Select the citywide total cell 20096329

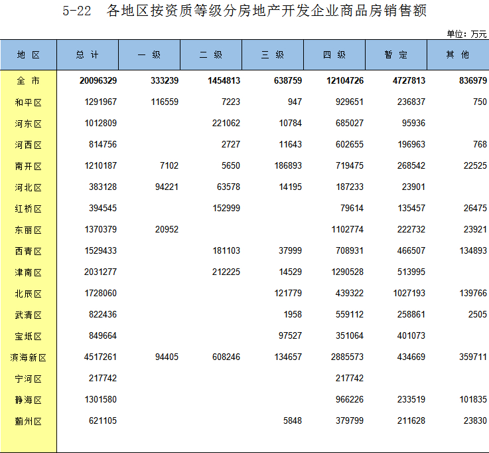98,80
